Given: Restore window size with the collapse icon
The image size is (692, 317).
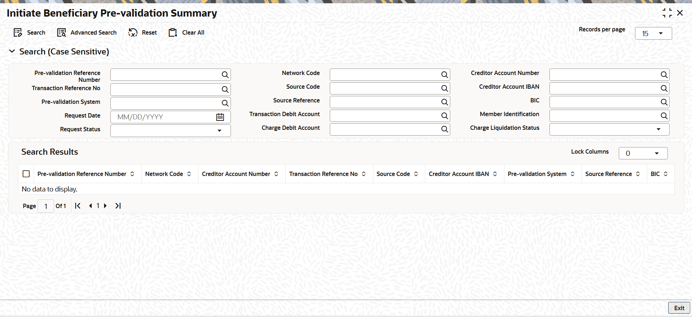Looking at the screenshot, I should click(667, 13).
